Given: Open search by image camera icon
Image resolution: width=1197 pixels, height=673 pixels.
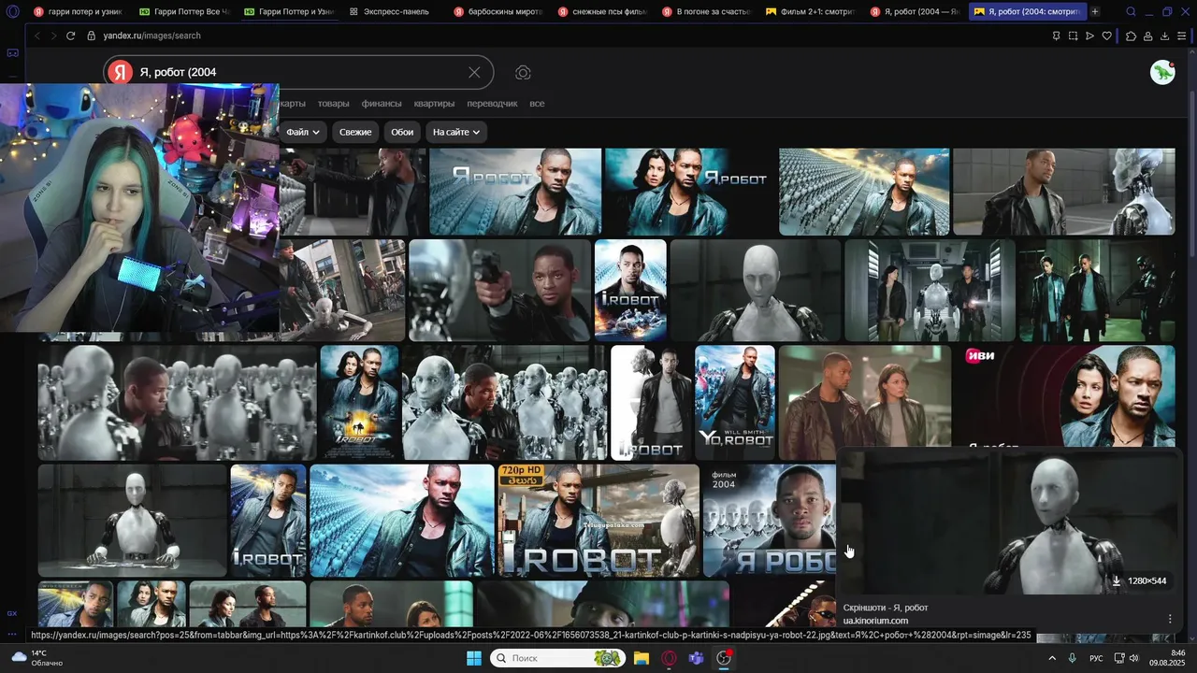Looking at the screenshot, I should click(x=523, y=72).
